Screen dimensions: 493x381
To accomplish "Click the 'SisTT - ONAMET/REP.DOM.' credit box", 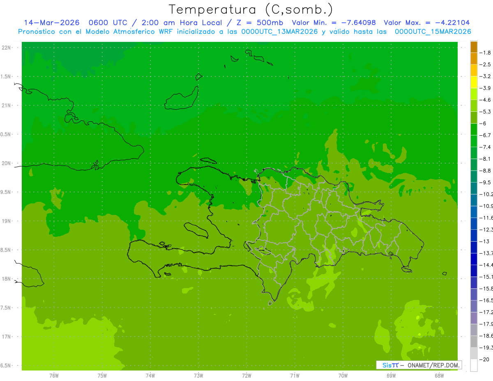I will tap(419, 365).
